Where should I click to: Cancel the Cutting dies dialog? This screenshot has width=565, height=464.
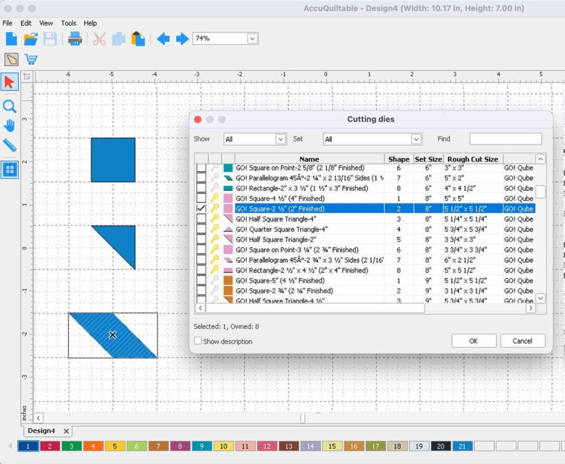pos(522,341)
